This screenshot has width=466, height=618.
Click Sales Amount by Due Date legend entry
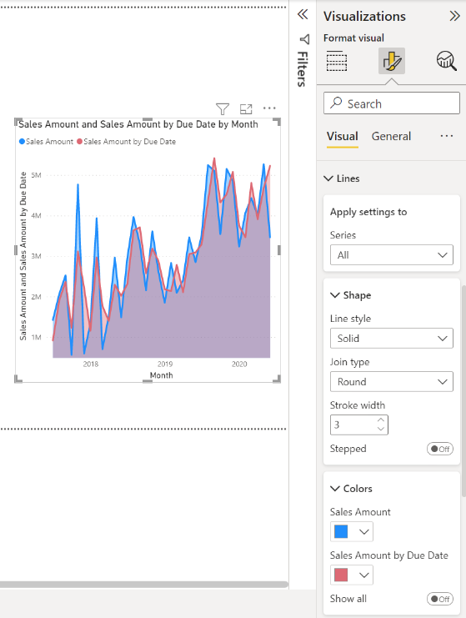[x=127, y=142]
